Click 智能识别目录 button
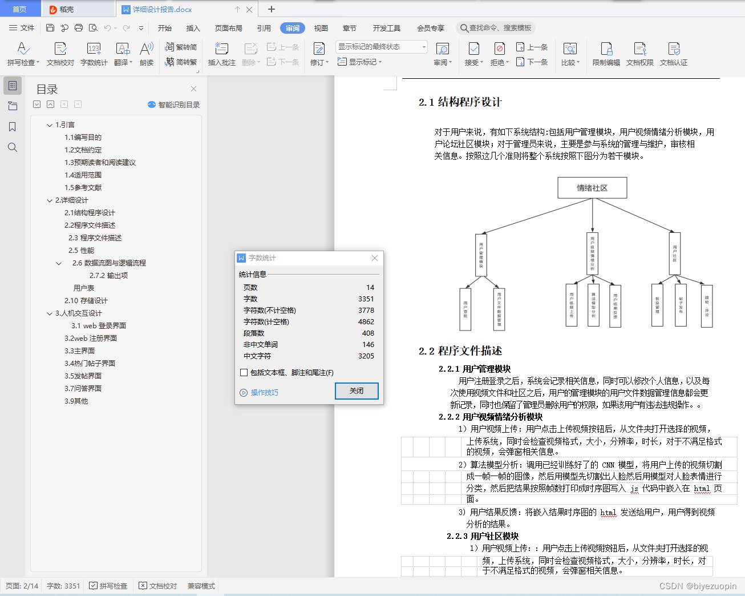 [x=174, y=104]
